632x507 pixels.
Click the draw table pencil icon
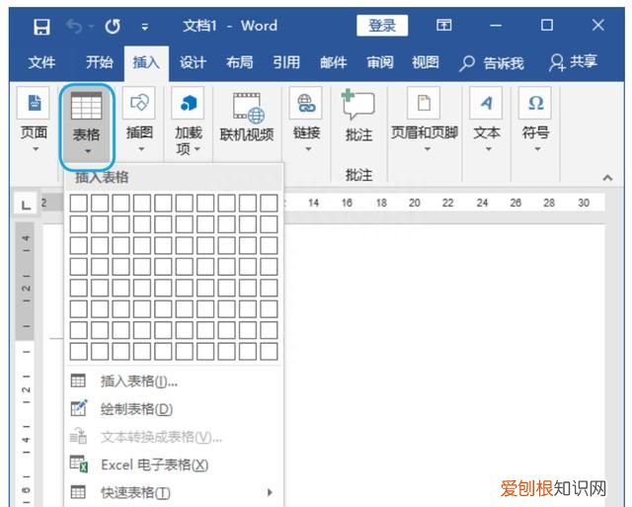79,408
